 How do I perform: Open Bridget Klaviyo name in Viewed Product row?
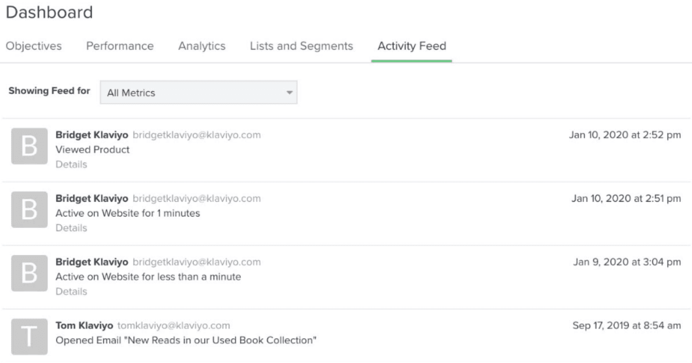pyautogui.click(x=92, y=135)
